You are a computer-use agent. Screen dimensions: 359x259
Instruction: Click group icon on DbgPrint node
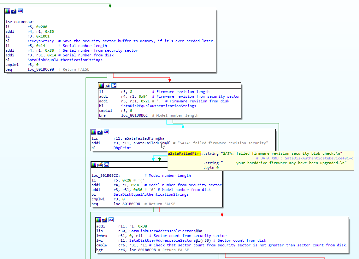(x=106, y=132)
